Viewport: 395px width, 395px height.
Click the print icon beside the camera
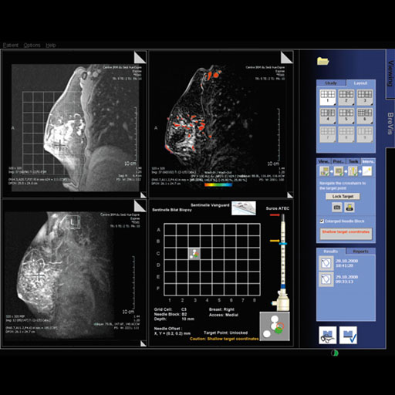pyautogui.click(x=349, y=207)
